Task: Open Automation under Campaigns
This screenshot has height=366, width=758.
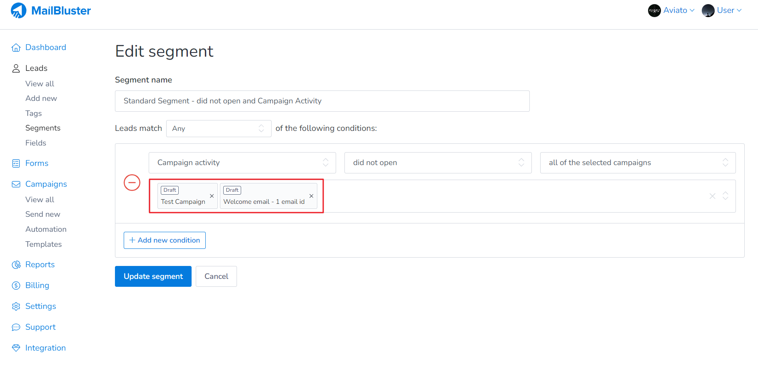Action: pos(46,229)
